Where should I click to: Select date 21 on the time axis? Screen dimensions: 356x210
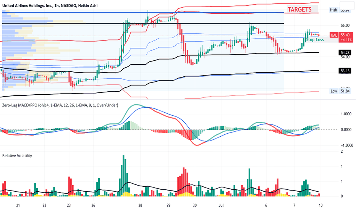18,205
